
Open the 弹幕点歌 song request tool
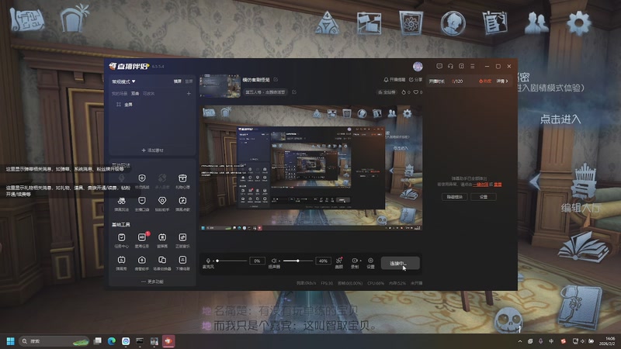(182, 203)
